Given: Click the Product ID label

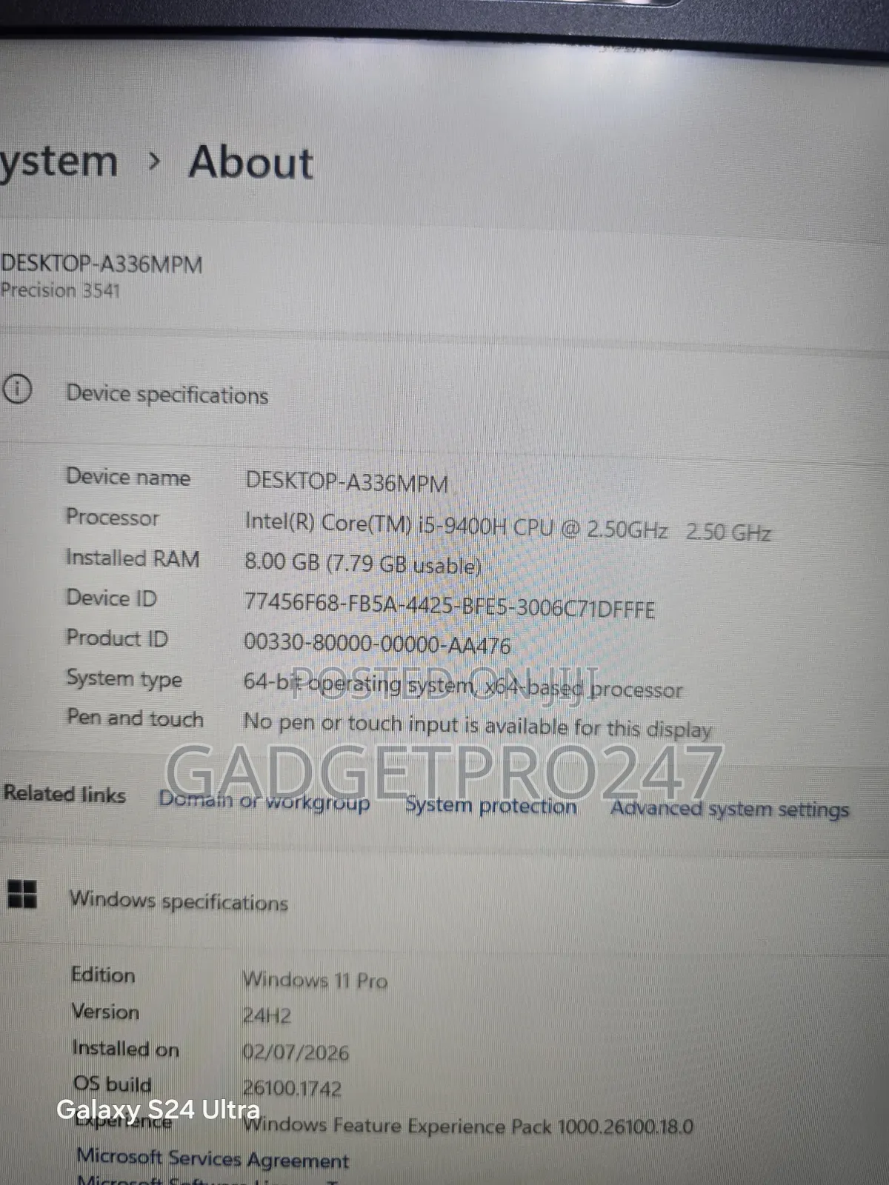Looking at the screenshot, I should pyautogui.click(x=117, y=638).
